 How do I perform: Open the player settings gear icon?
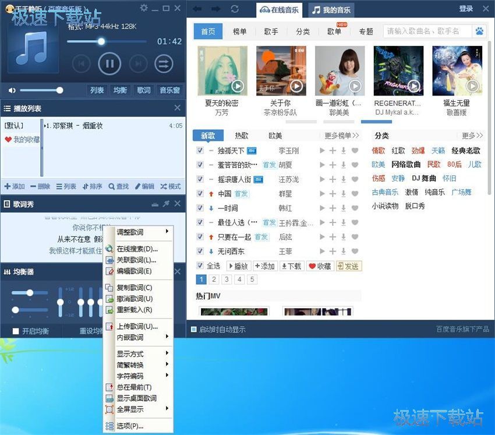pos(144,8)
